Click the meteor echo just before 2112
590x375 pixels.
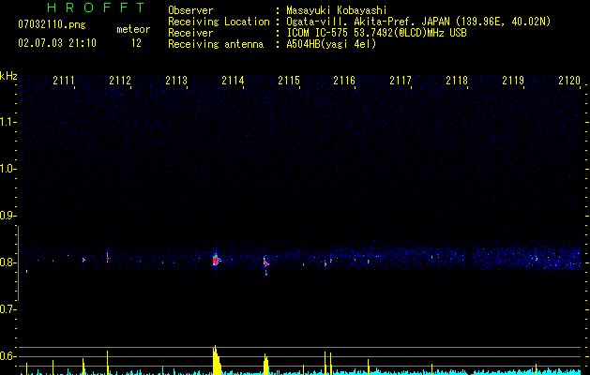[x=108, y=257]
